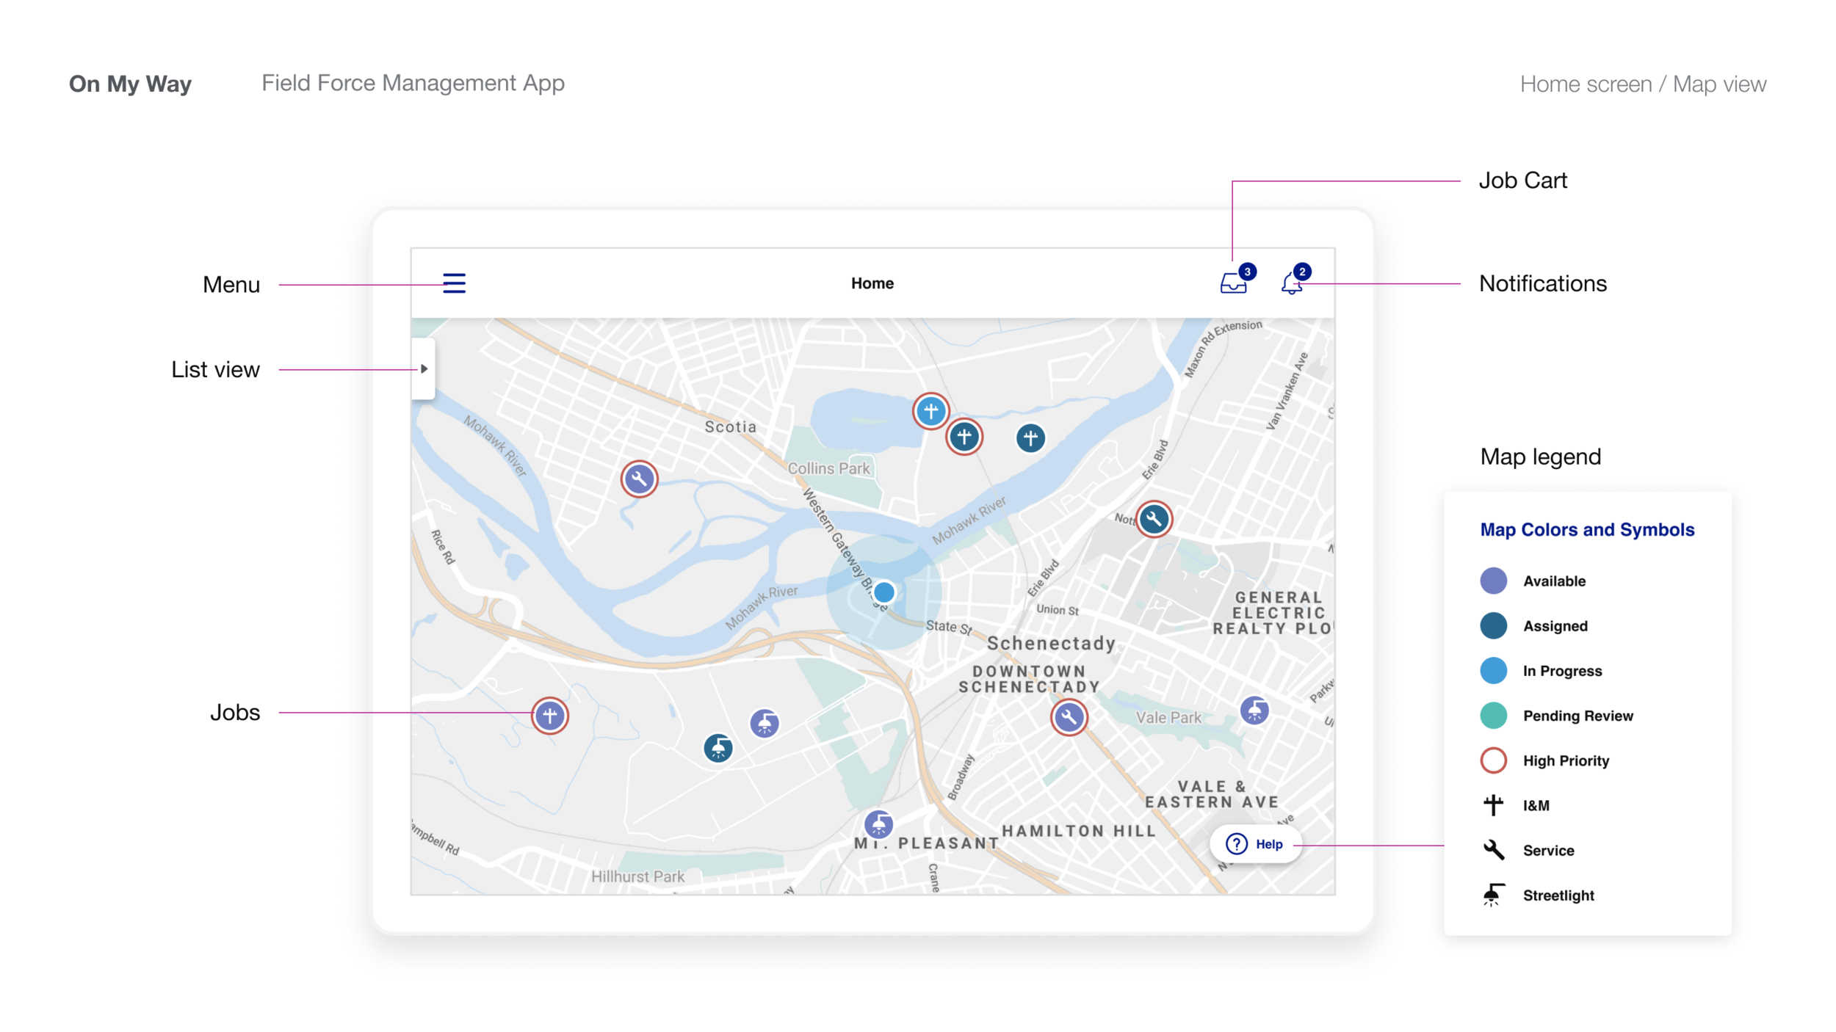The height and width of the screenshot is (1032, 1836).
Task: Select the assigned I&M marker without red ring
Action: (1030, 438)
